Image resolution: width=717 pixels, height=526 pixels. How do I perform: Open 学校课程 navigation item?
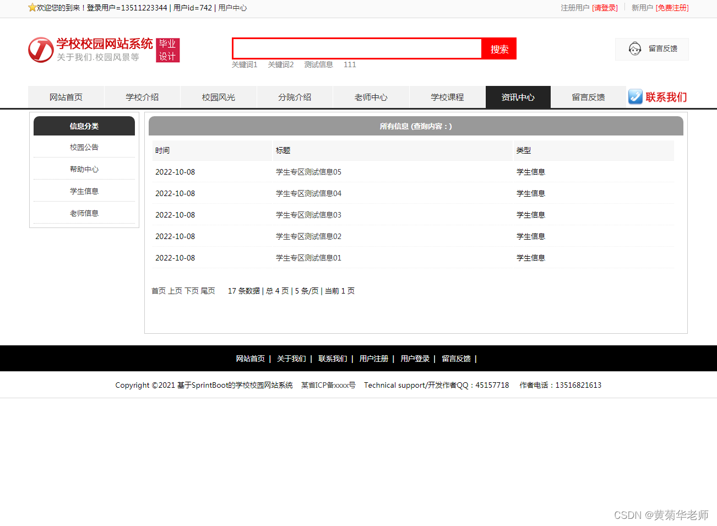447,97
